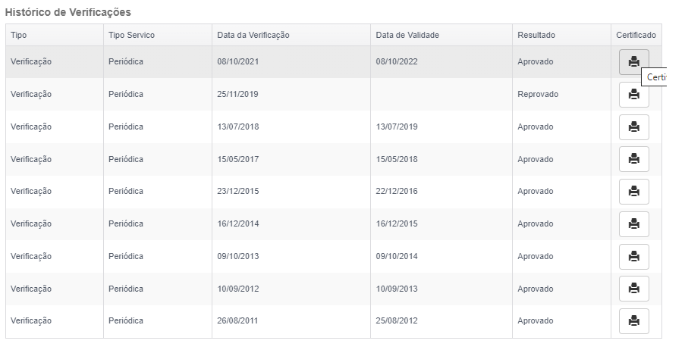
Task: Print certificate for 10/09/2012 verification
Action: 634,289
